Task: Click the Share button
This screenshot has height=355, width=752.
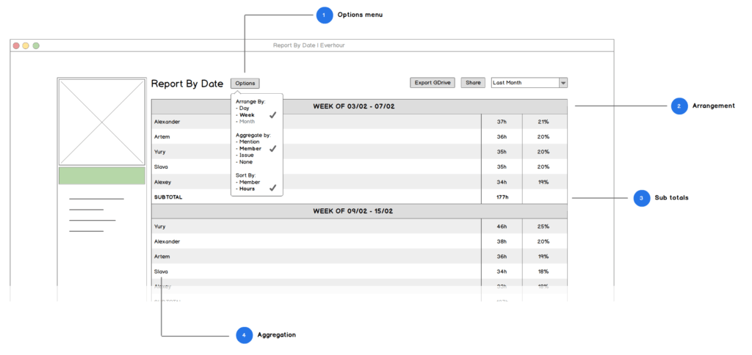Action: (x=473, y=83)
